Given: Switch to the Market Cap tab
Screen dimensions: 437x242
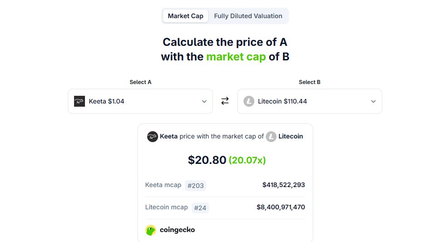Looking at the screenshot, I should (x=186, y=16).
